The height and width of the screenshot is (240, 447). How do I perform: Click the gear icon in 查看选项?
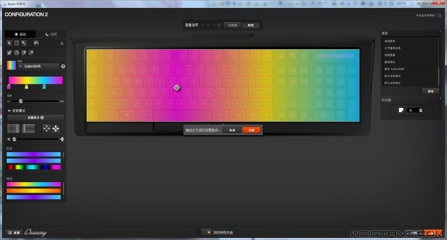pyautogui.click(x=219, y=25)
